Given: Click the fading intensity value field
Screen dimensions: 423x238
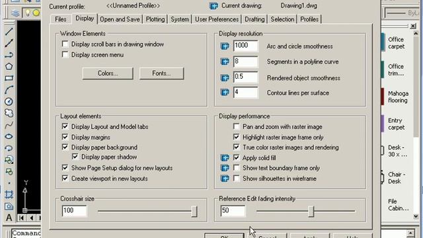Looking at the screenshot, I should pyautogui.click(x=233, y=211).
